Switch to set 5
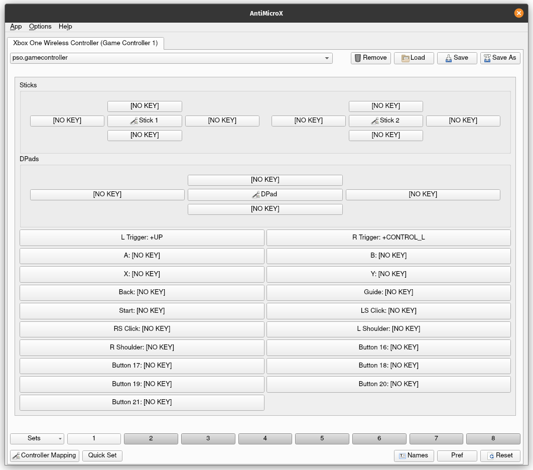Screen dimensions: 533x470 pos(322,439)
